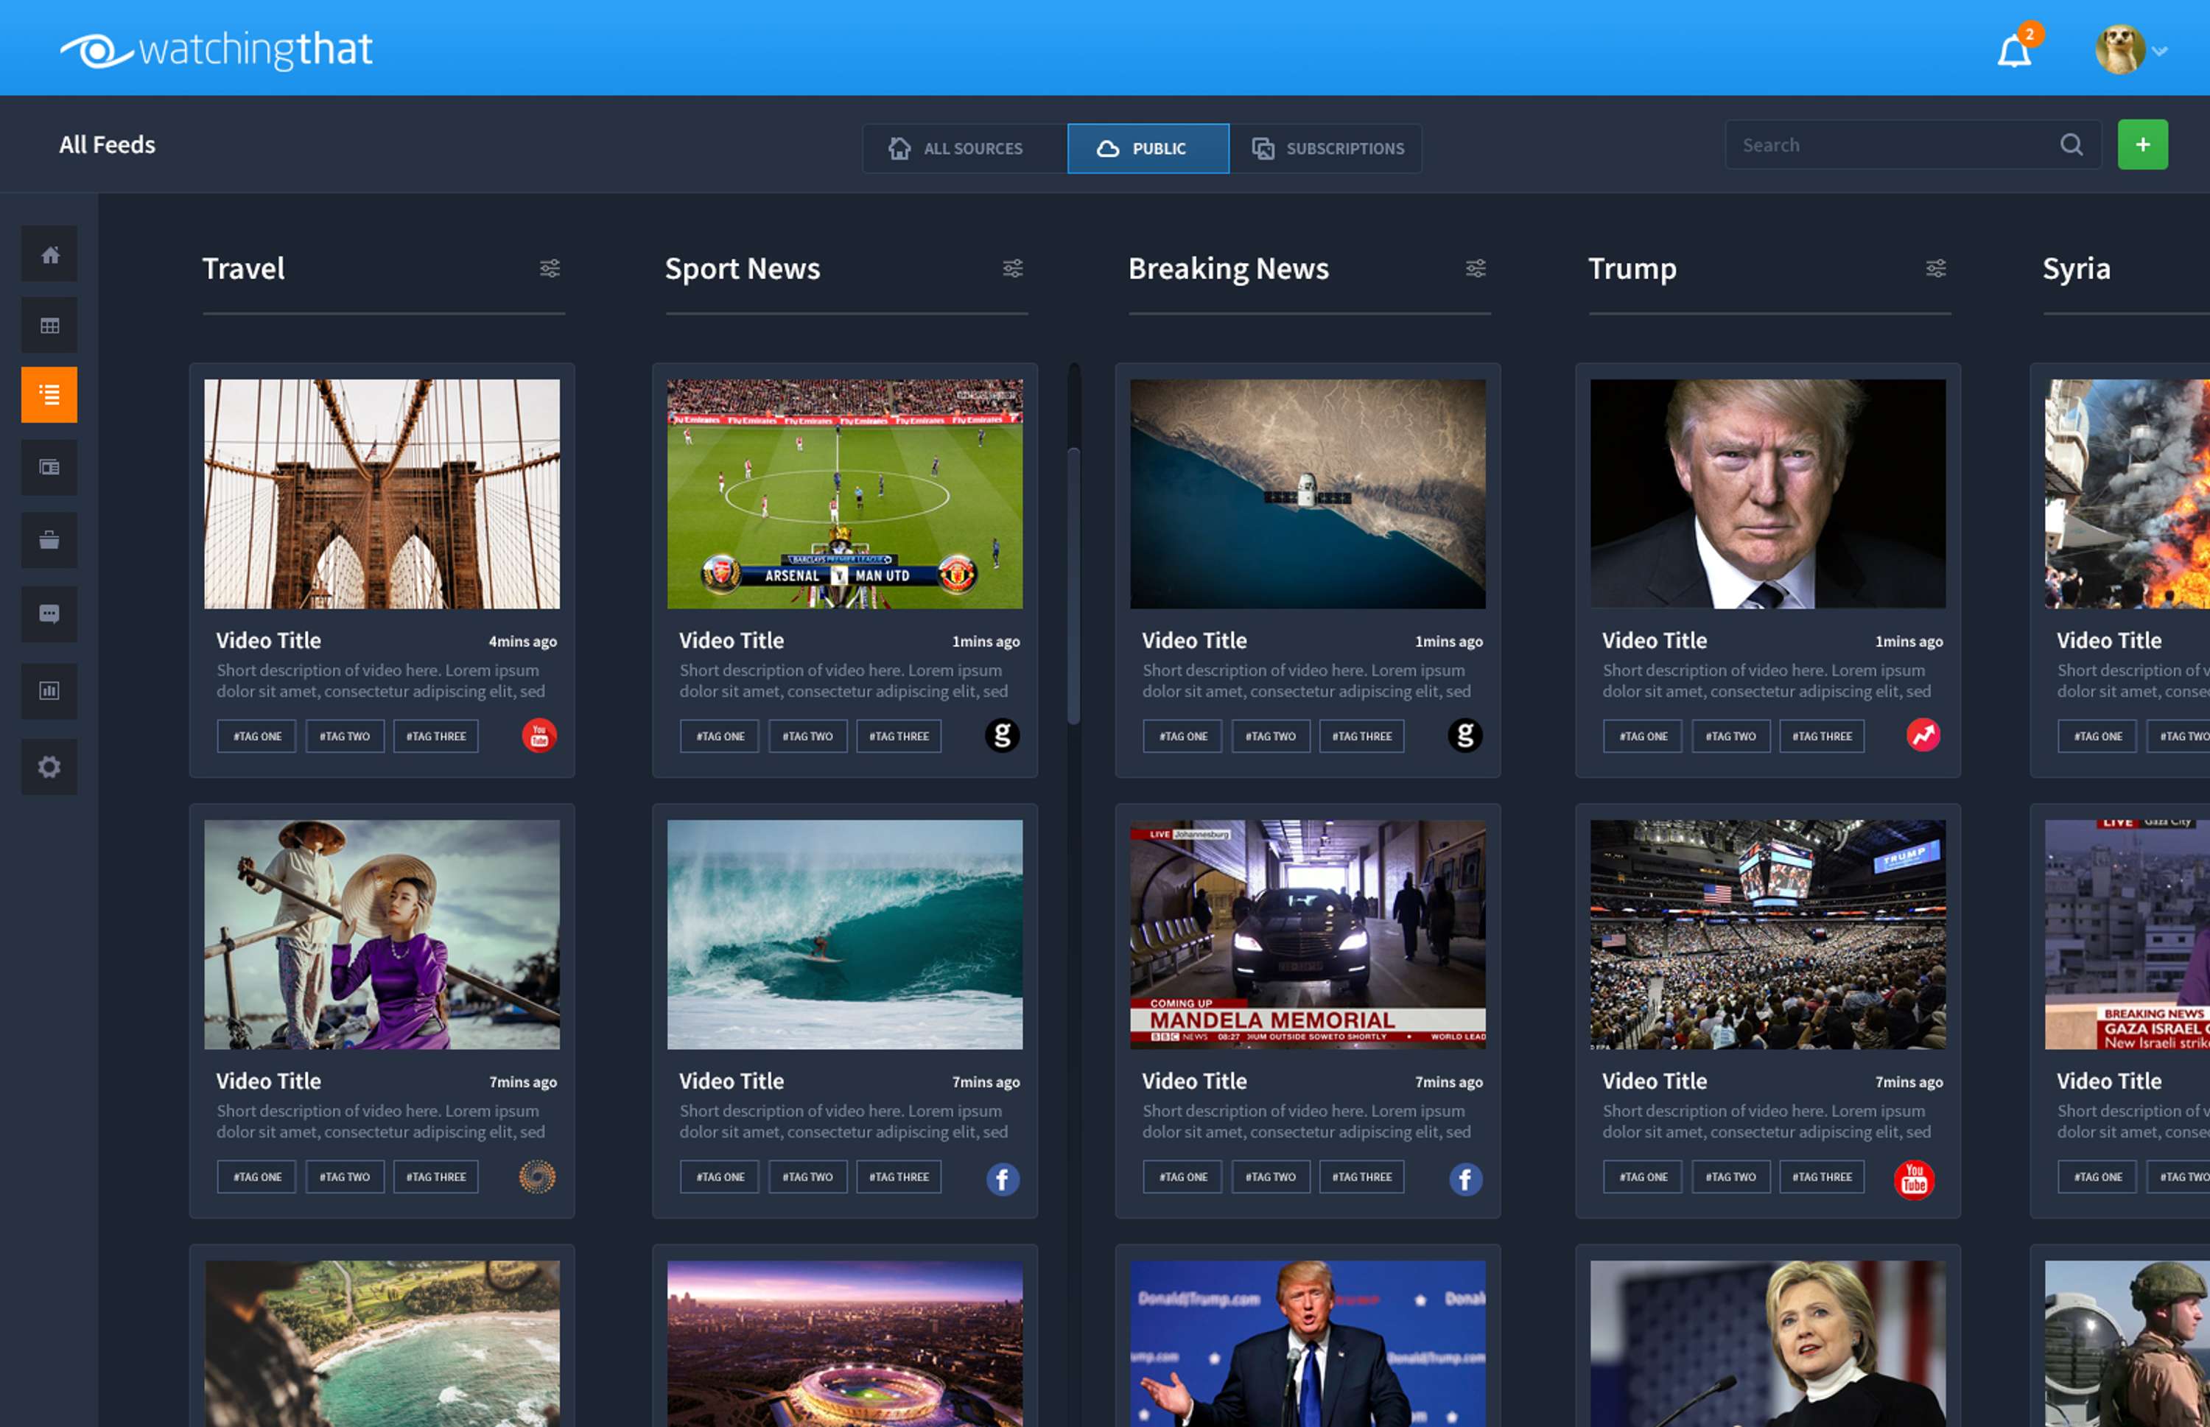The image size is (2210, 1427).
Task: Open Breaking News feed filter settings
Action: 1476,269
